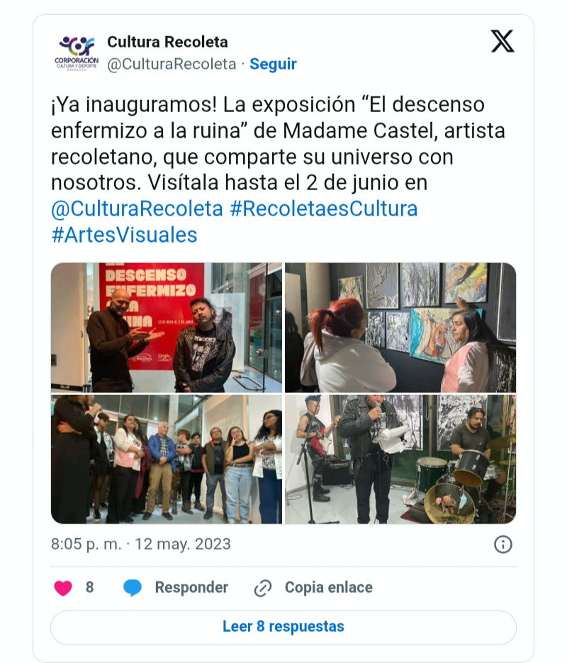
Task: Click the Copia enlace button
Action: [329, 587]
